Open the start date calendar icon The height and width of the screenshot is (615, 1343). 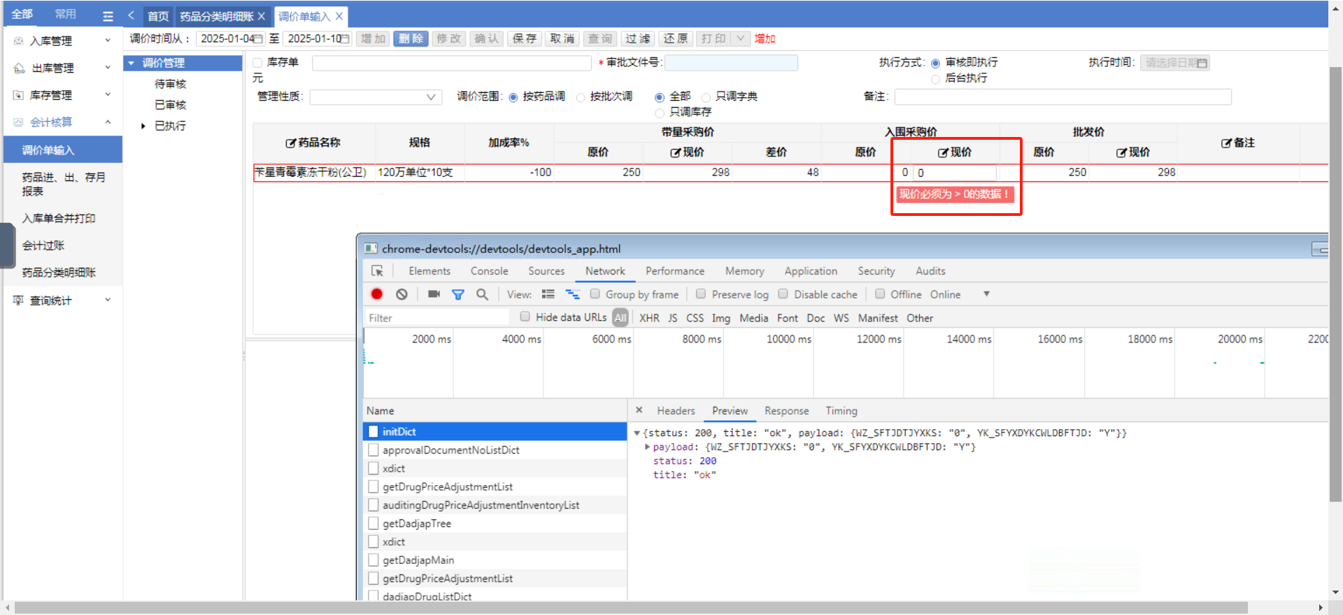258,39
